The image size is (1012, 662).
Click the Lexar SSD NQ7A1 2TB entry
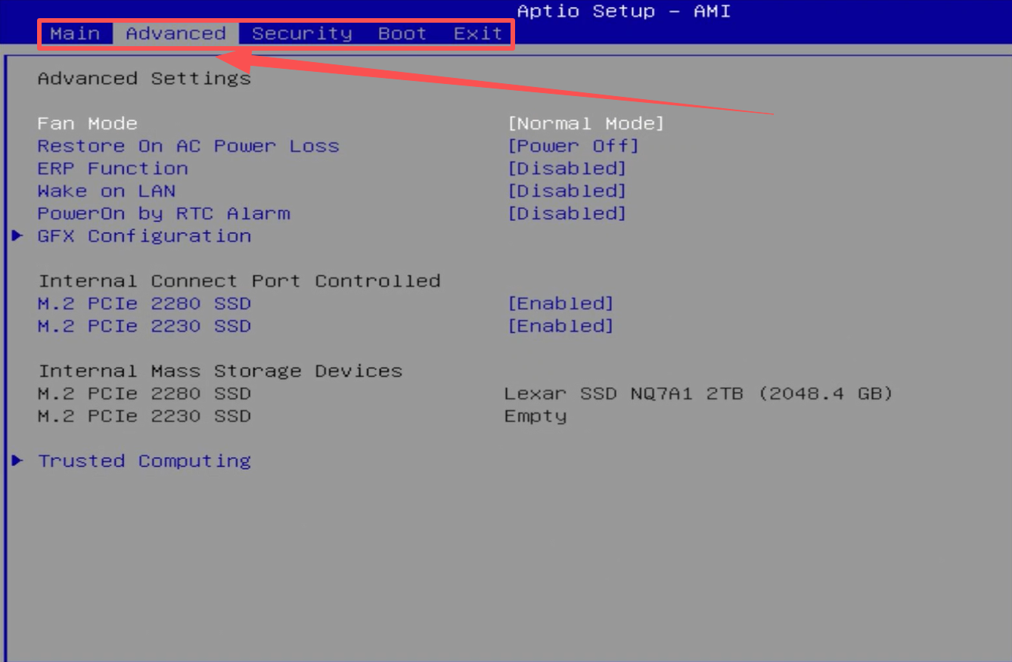(x=698, y=394)
